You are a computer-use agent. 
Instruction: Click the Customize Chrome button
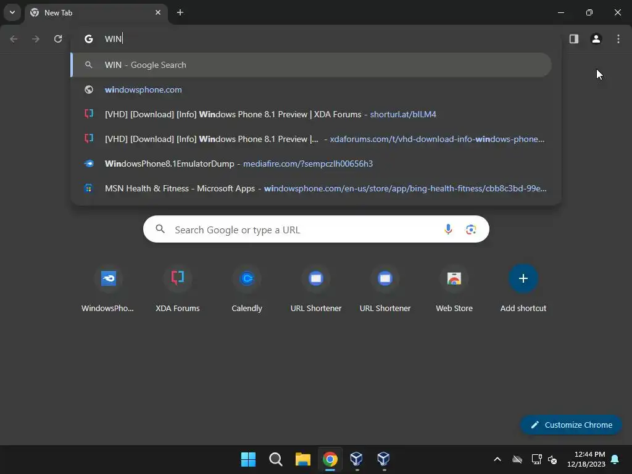pyautogui.click(x=571, y=425)
